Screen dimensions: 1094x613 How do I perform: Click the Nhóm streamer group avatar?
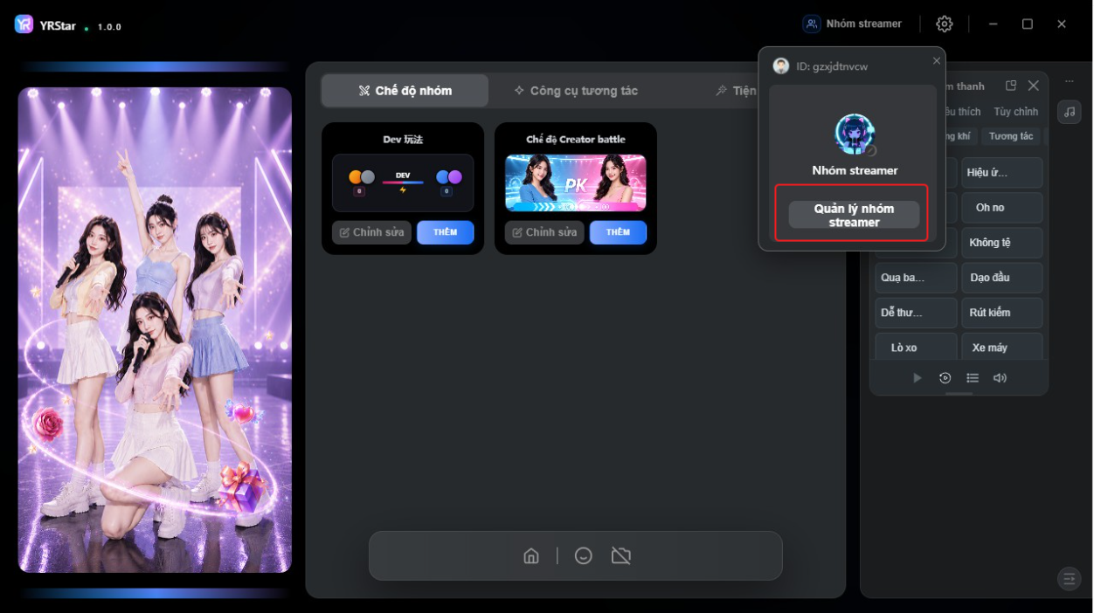coord(855,134)
